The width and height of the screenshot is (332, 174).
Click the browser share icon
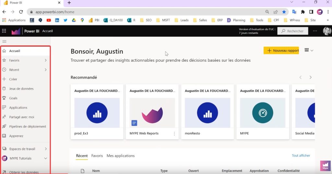pos(276,12)
